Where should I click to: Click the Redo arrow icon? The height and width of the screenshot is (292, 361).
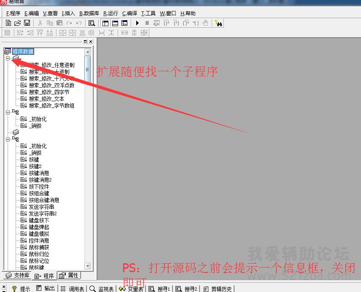coord(69,23)
